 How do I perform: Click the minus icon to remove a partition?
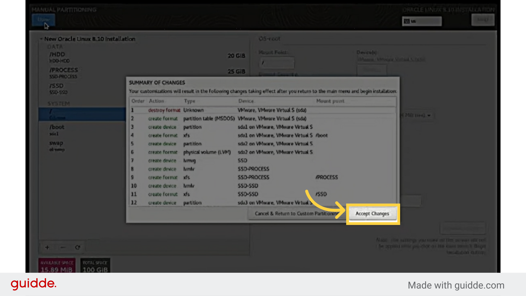pos(62,247)
